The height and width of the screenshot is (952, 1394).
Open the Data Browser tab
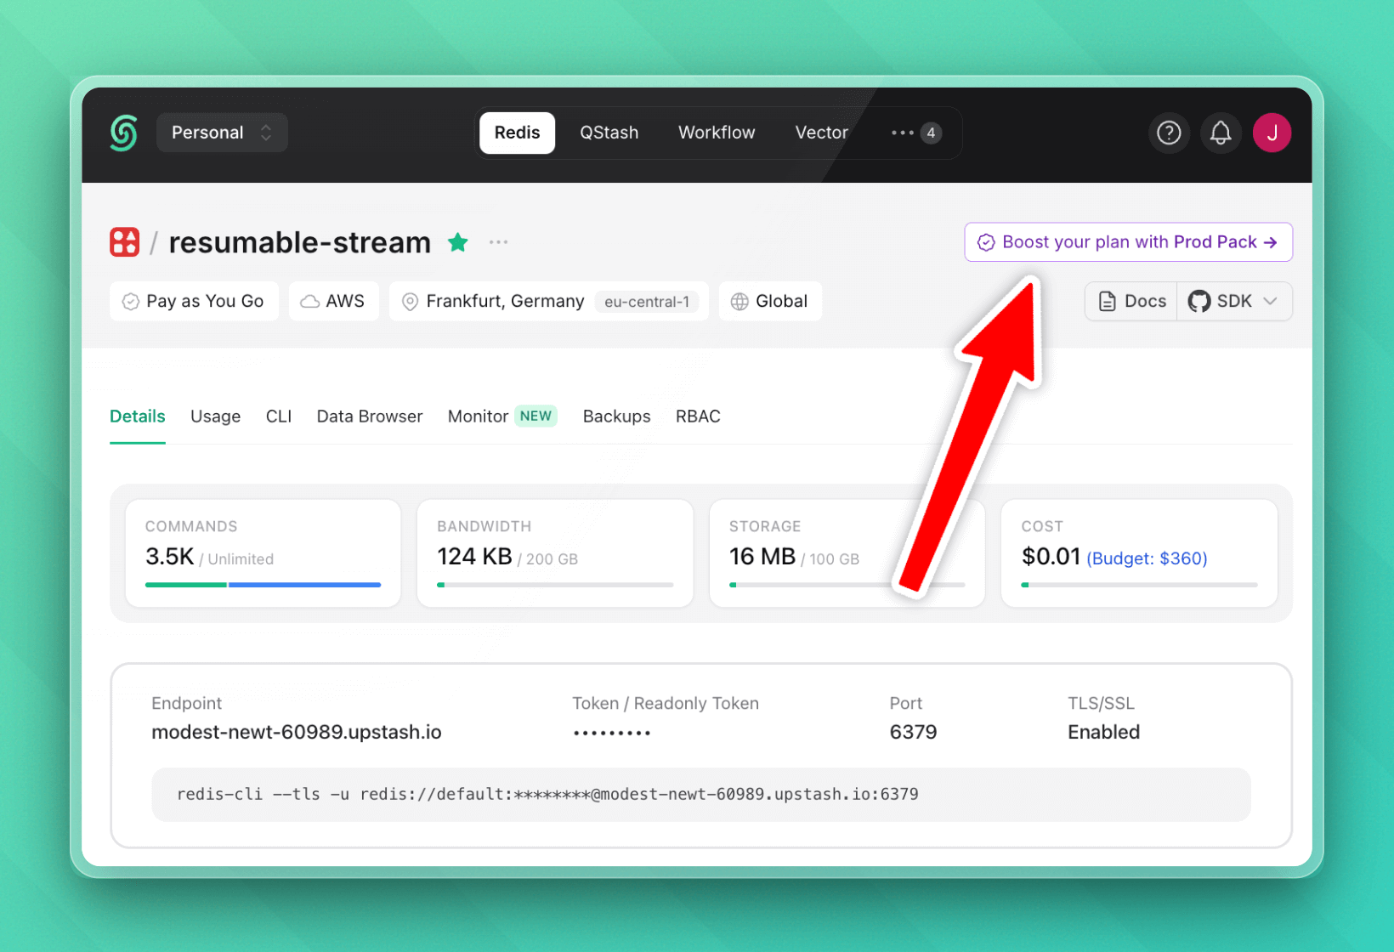pos(369,416)
